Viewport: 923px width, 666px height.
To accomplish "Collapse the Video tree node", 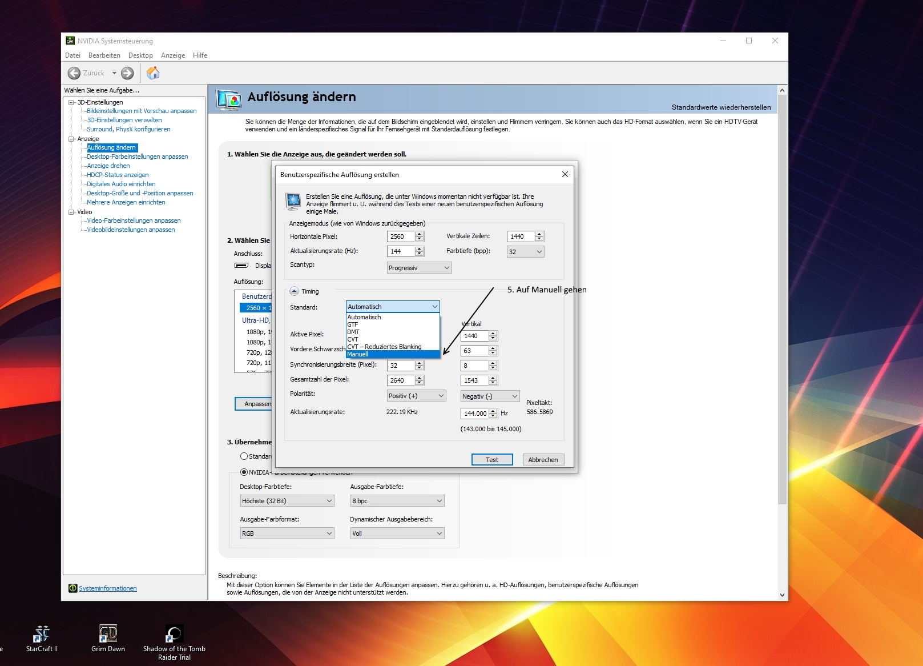I will [71, 212].
